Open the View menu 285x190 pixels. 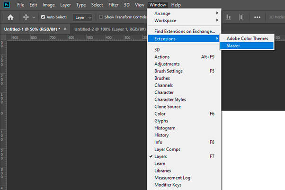139,5
